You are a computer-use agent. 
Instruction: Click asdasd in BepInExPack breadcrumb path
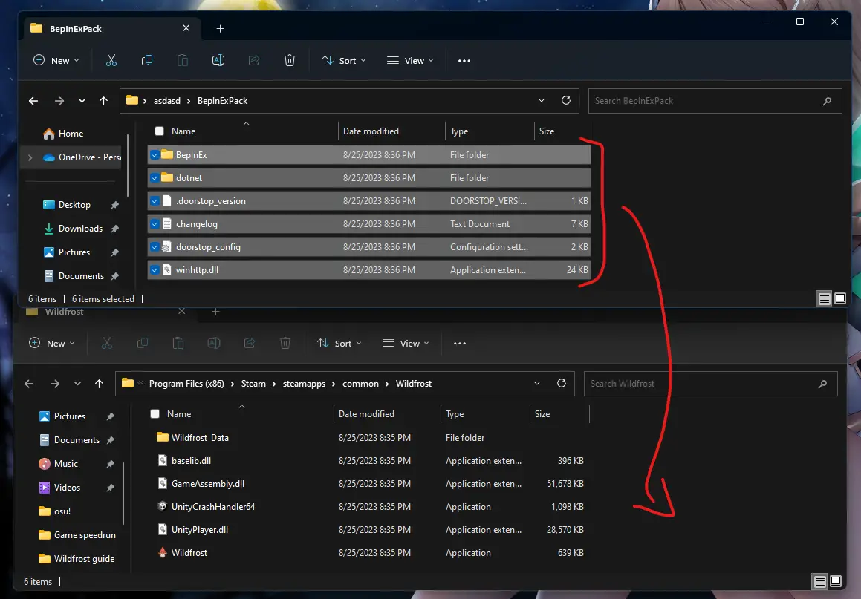(167, 101)
